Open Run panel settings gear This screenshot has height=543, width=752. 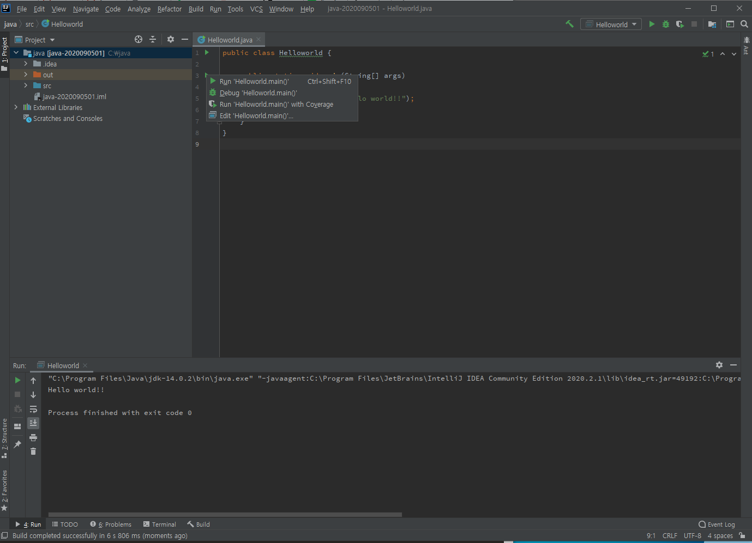pyautogui.click(x=719, y=365)
